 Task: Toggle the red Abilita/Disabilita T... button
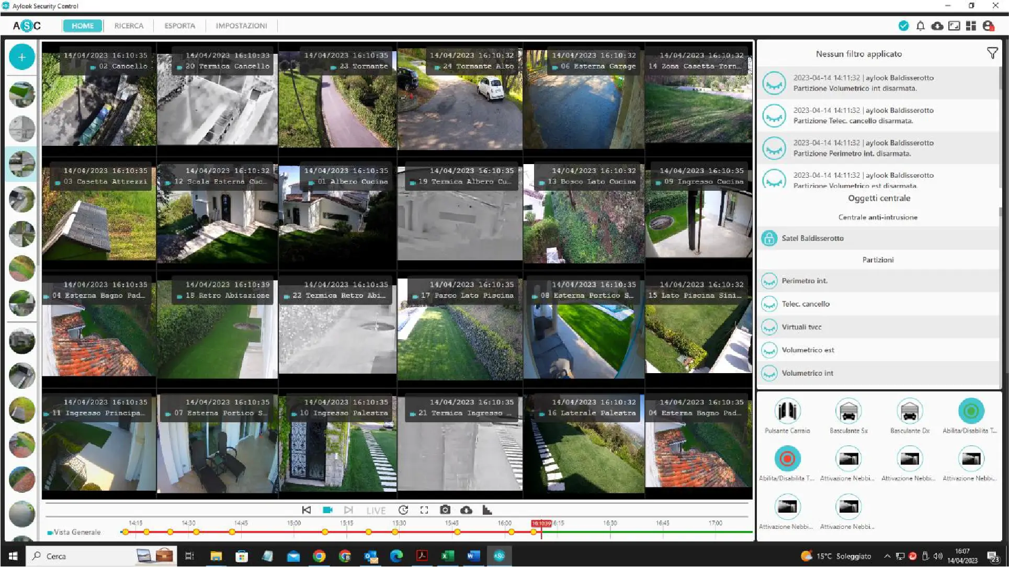click(787, 459)
